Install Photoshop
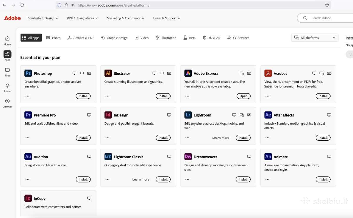 pos(83,96)
